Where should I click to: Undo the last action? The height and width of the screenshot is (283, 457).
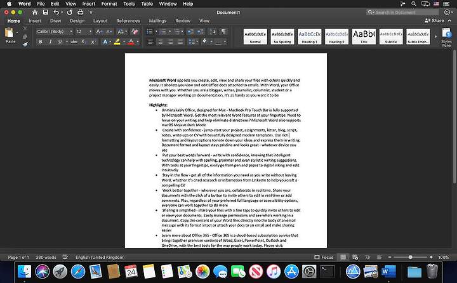[x=56, y=12]
